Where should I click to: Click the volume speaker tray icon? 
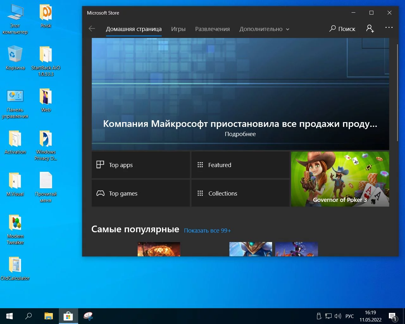(x=338, y=316)
